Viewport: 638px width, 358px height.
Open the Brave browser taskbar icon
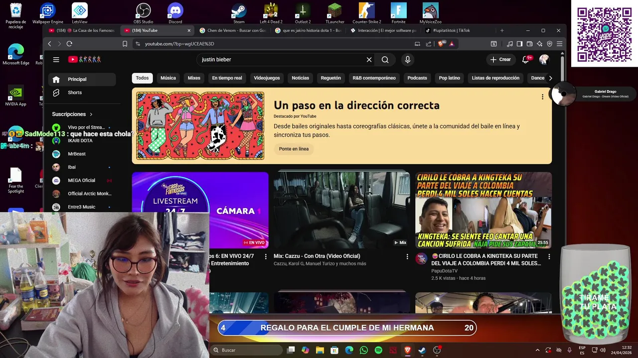click(x=408, y=350)
